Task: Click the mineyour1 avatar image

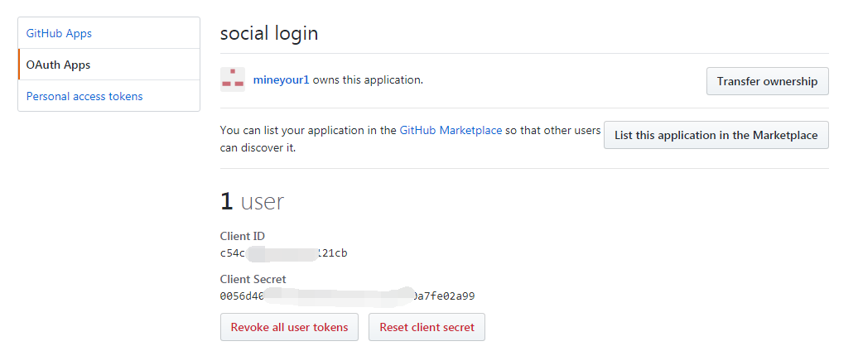Action: pyautogui.click(x=233, y=79)
